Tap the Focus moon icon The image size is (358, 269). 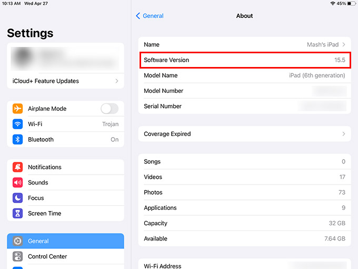click(x=17, y=198)
